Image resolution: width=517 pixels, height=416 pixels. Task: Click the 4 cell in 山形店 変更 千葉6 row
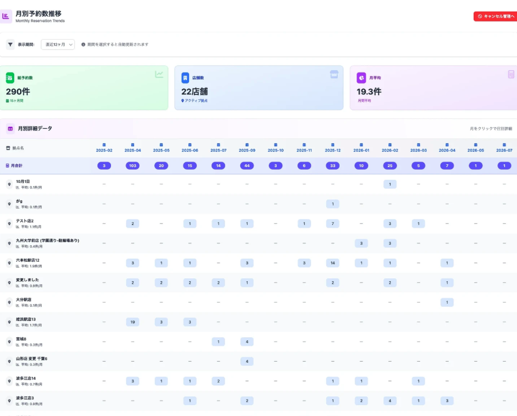click(x=247, y=362)
